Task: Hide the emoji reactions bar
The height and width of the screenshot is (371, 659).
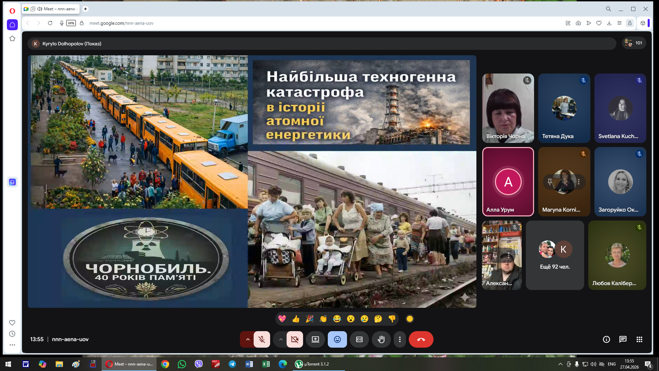Action: [337, 339]
